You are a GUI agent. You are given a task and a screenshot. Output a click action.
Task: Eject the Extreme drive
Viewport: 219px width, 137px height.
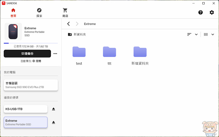point(53,123)
